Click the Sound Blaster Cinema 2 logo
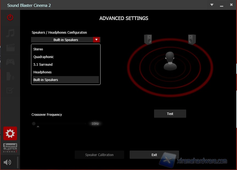237x170 pixels. pyautogui.click(x=10, y=148)
